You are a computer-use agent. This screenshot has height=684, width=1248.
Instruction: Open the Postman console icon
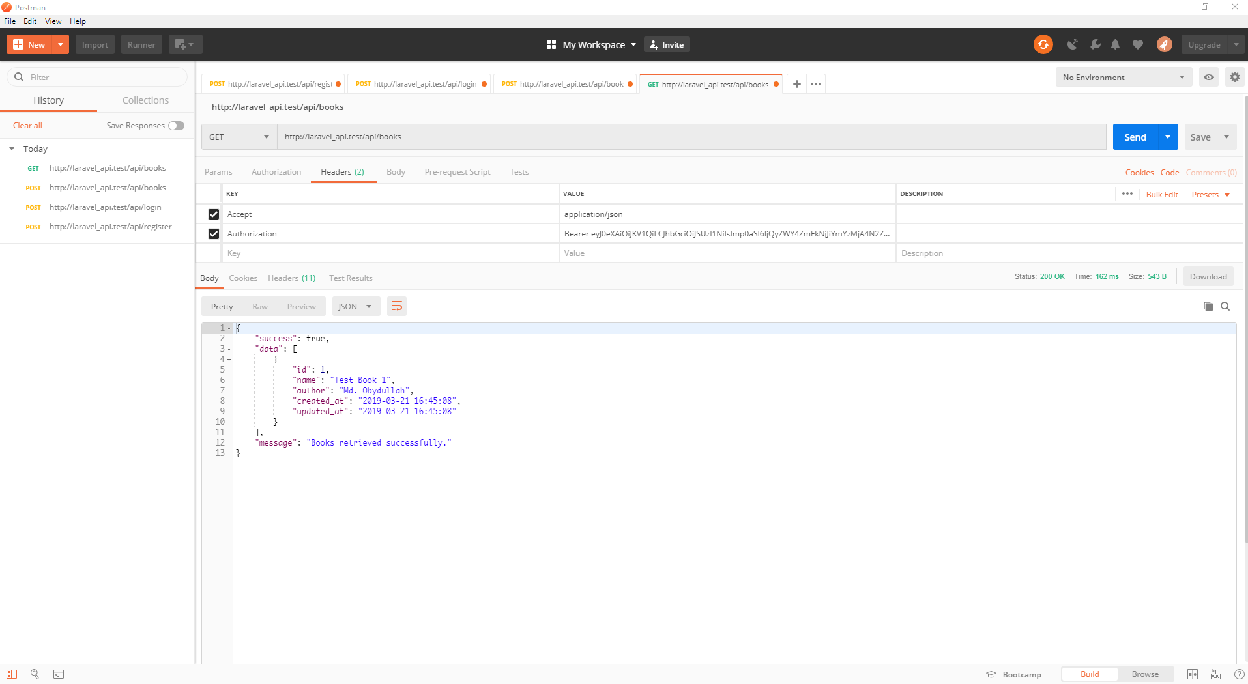click(x=59, y=674)
